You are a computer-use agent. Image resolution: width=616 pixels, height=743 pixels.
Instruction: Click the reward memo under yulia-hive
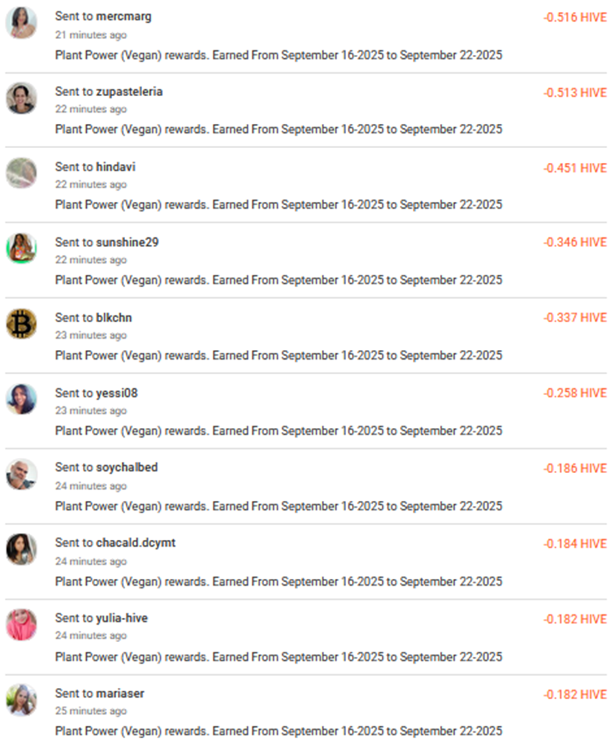click(x=278, y=657)
